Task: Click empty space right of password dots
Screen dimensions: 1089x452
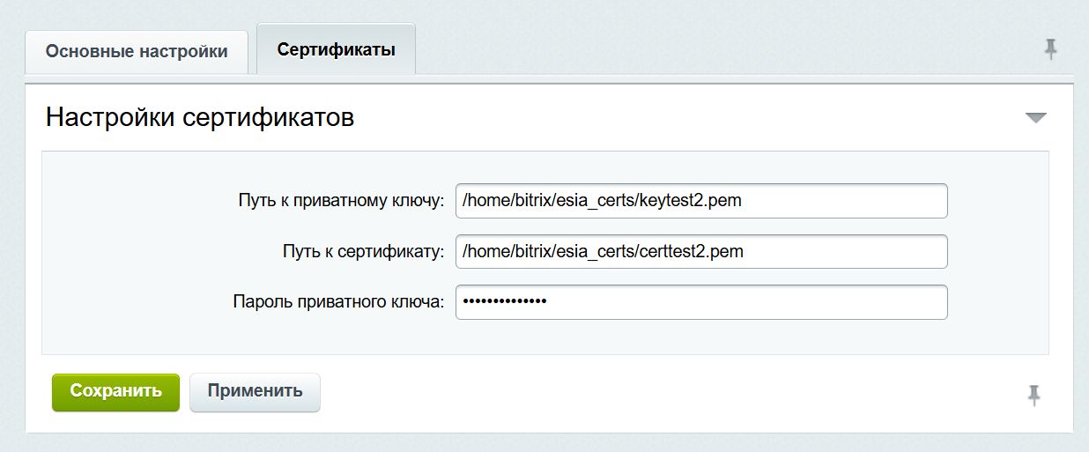Action: pyautogui.click(x=749, y=302)
